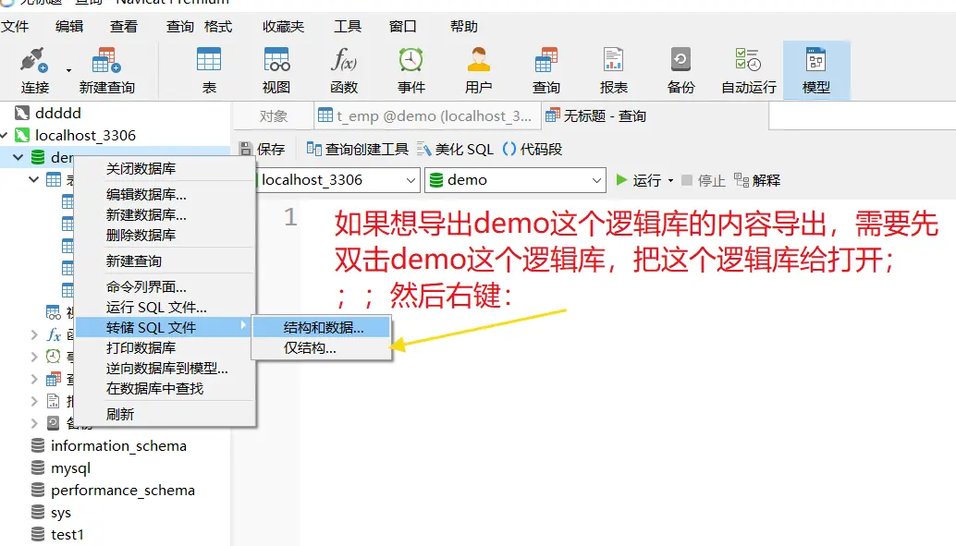Screen dimensions: 956x546
Task: Open the 帮助 menu
Action: [464, 26]
